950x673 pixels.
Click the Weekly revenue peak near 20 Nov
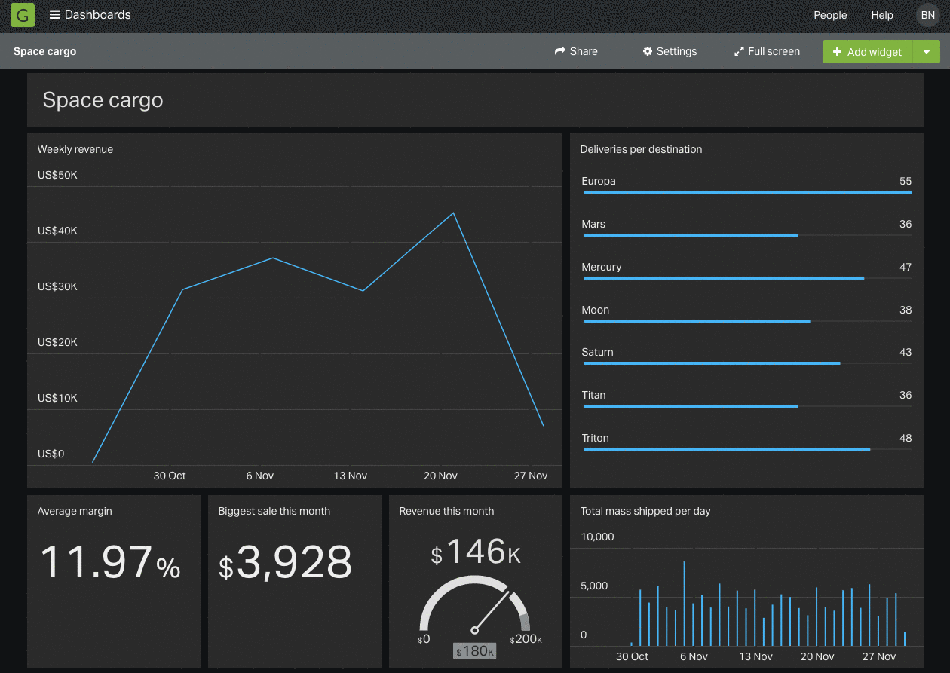(x=453, y=213)
